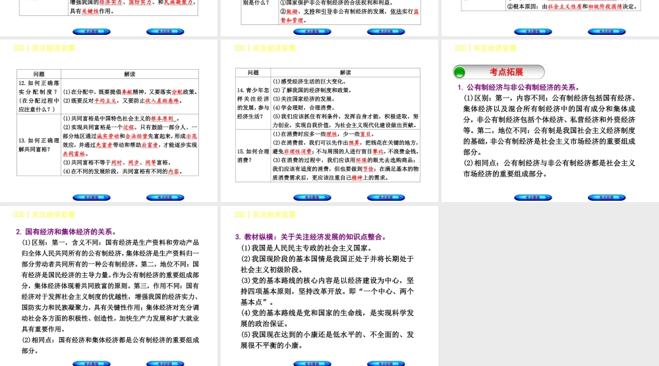Click left blue button on 国家保护非公有制经济 slide

tap(312, 32)
